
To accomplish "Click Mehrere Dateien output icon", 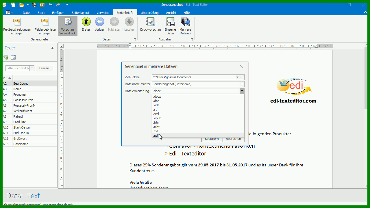I will pyautogui.click(x=185, y=22).
